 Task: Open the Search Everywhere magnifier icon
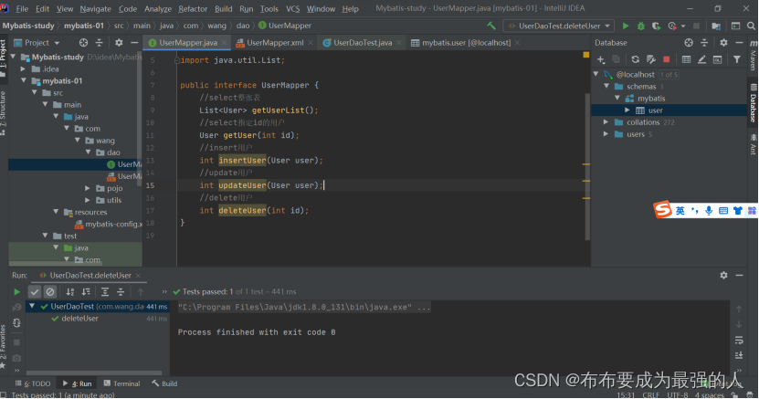[751, 26]
